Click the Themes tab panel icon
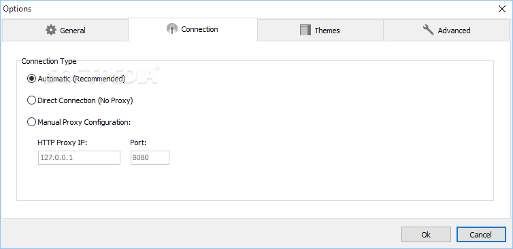 coord(305,30)
